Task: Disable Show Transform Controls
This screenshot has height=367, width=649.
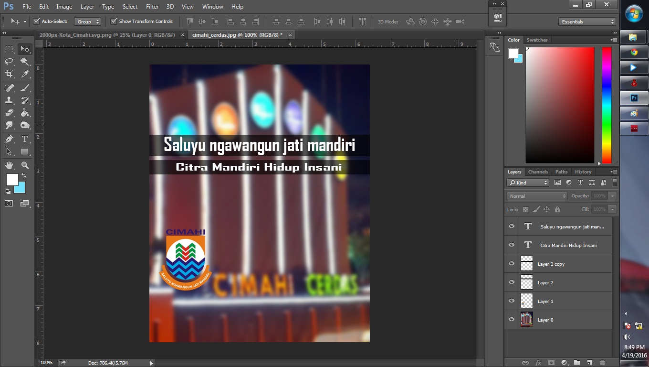Action: click(x=114, y=21)
